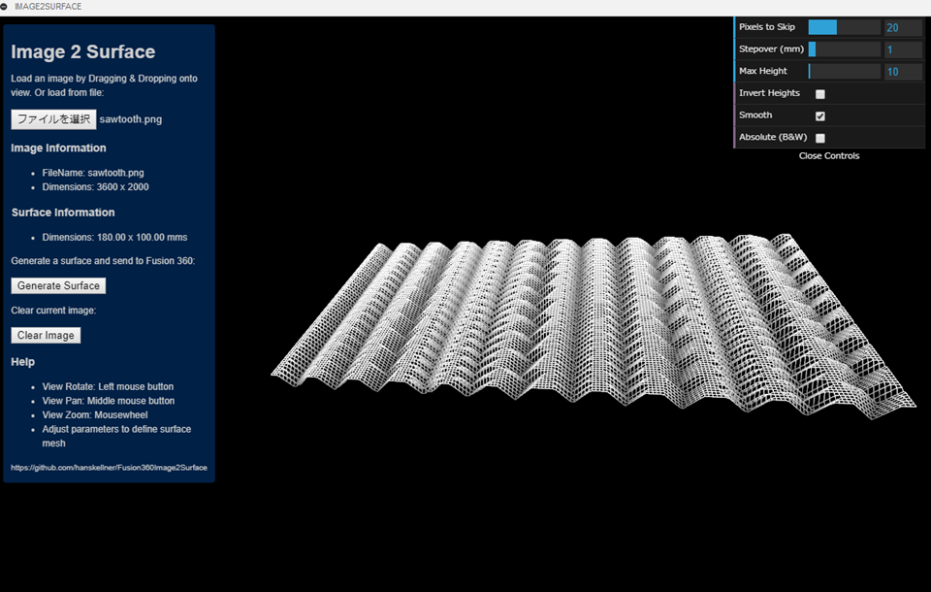Screen dimensions: 931x592
Task: Click the Generate Surface button
Action: (58, 286)
